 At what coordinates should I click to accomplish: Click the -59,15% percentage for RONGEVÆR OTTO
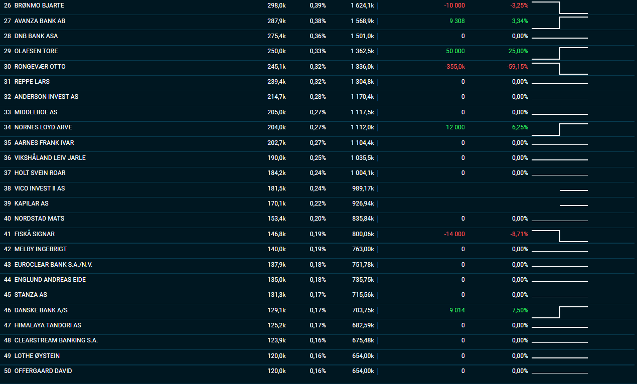517,67
